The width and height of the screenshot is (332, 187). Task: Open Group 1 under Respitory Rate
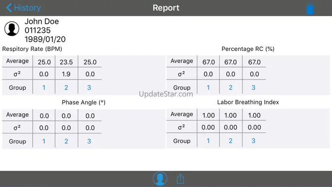pyautogui.click(x=44, y=88)
